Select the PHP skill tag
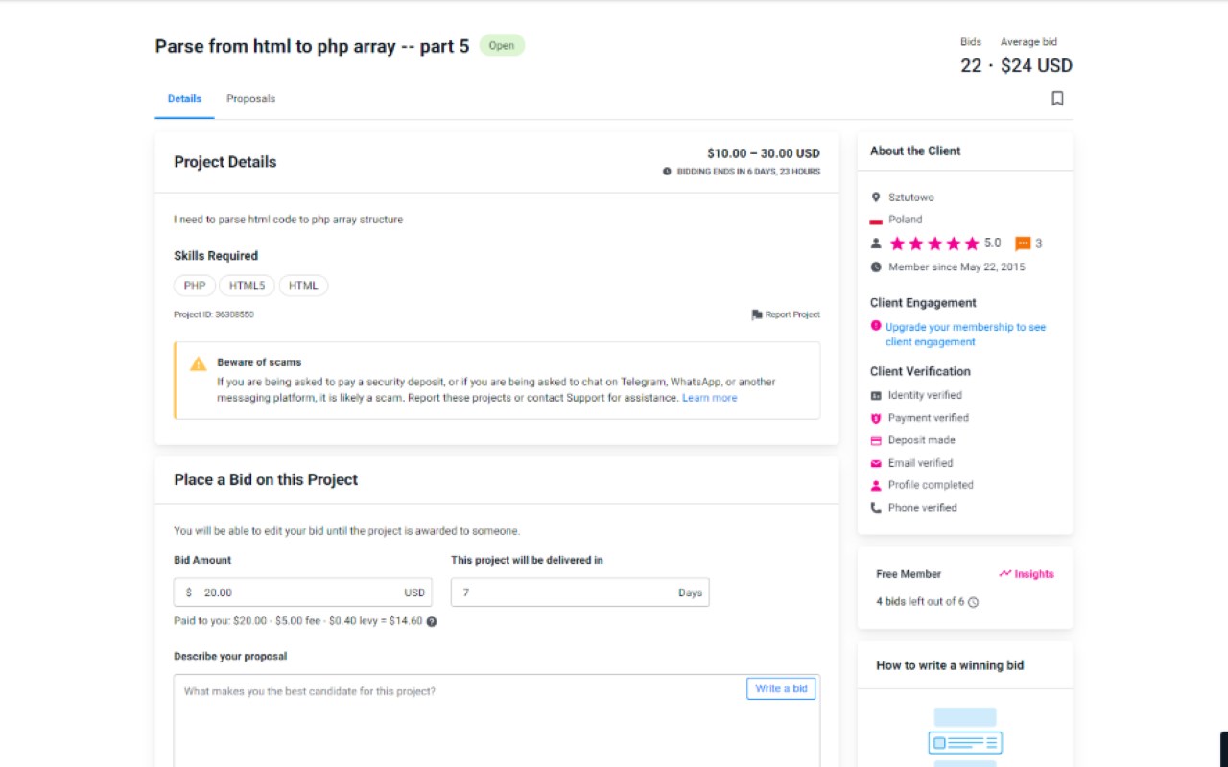 pos(195,285)
